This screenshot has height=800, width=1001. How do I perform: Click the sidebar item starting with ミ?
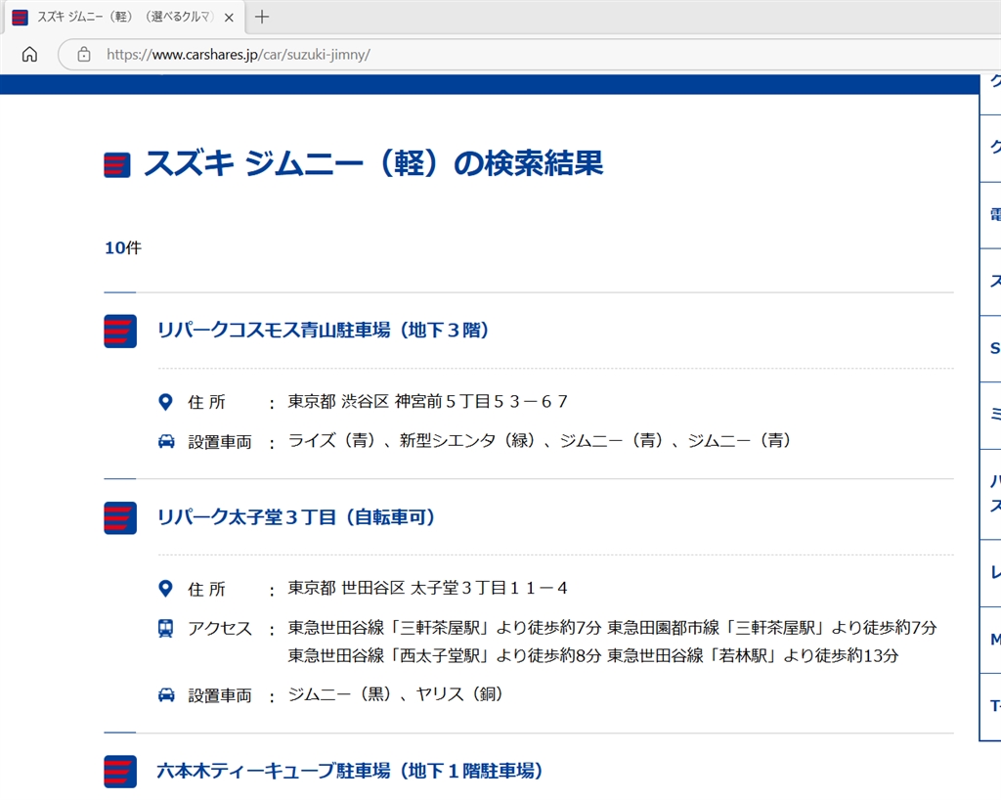[x=990, y=416]
